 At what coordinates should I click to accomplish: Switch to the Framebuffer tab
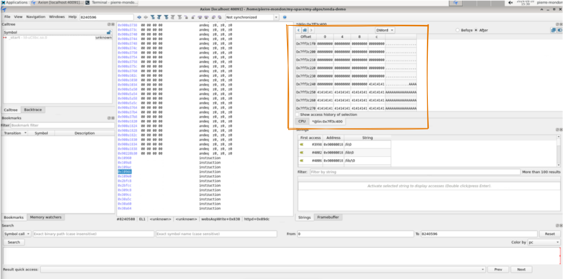(328, 217)
